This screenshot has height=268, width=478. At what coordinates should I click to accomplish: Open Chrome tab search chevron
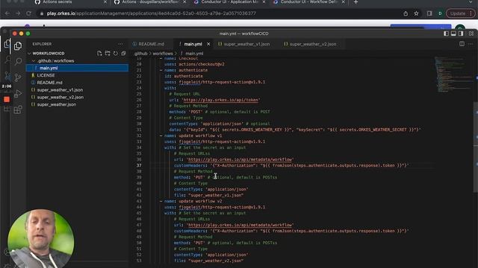[471, 2]
